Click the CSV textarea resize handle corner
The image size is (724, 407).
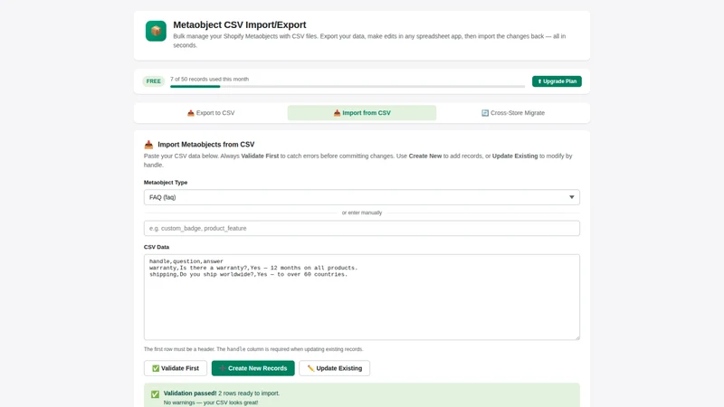[x=576, y=336]
